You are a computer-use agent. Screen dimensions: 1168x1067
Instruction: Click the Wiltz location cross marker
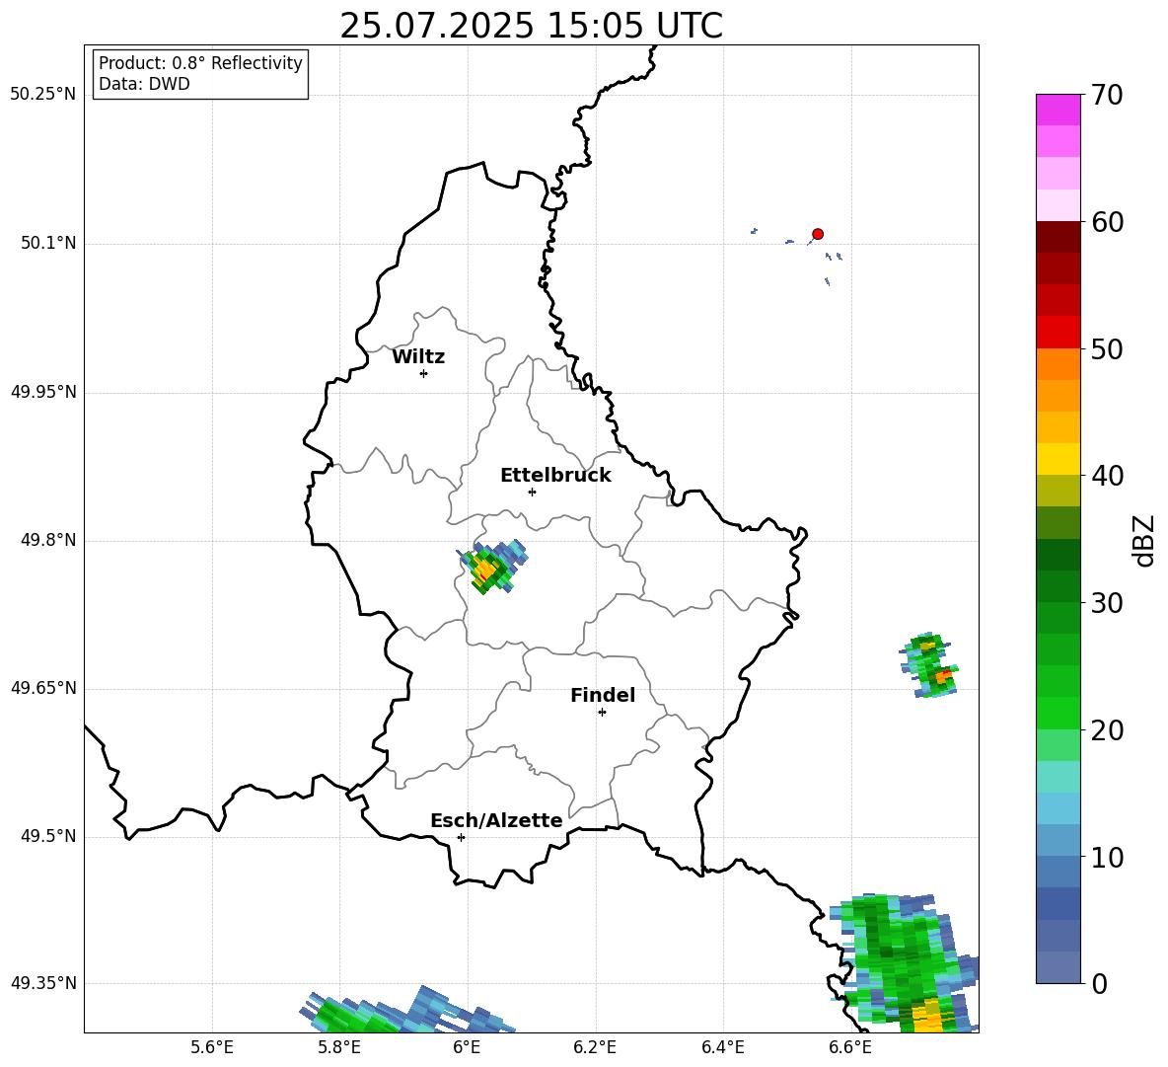click(x=424, y=373)
